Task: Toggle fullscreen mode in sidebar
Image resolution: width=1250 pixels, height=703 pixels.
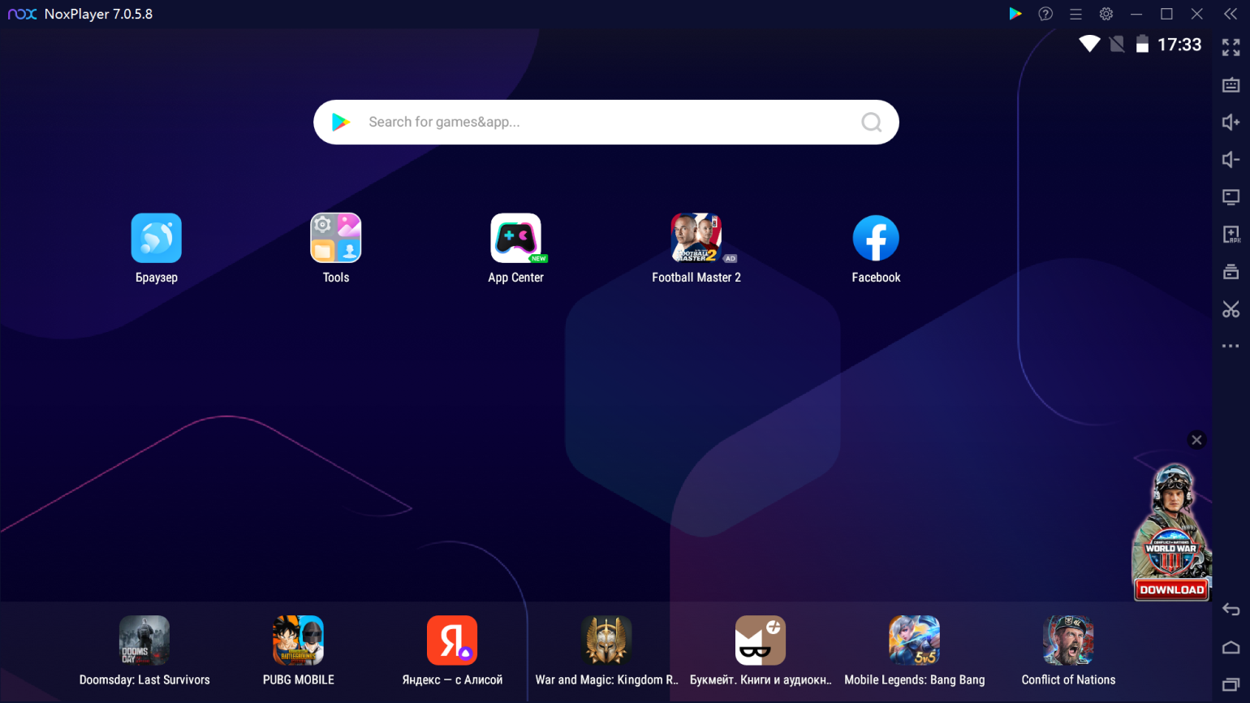Action: coord(1231,48)
